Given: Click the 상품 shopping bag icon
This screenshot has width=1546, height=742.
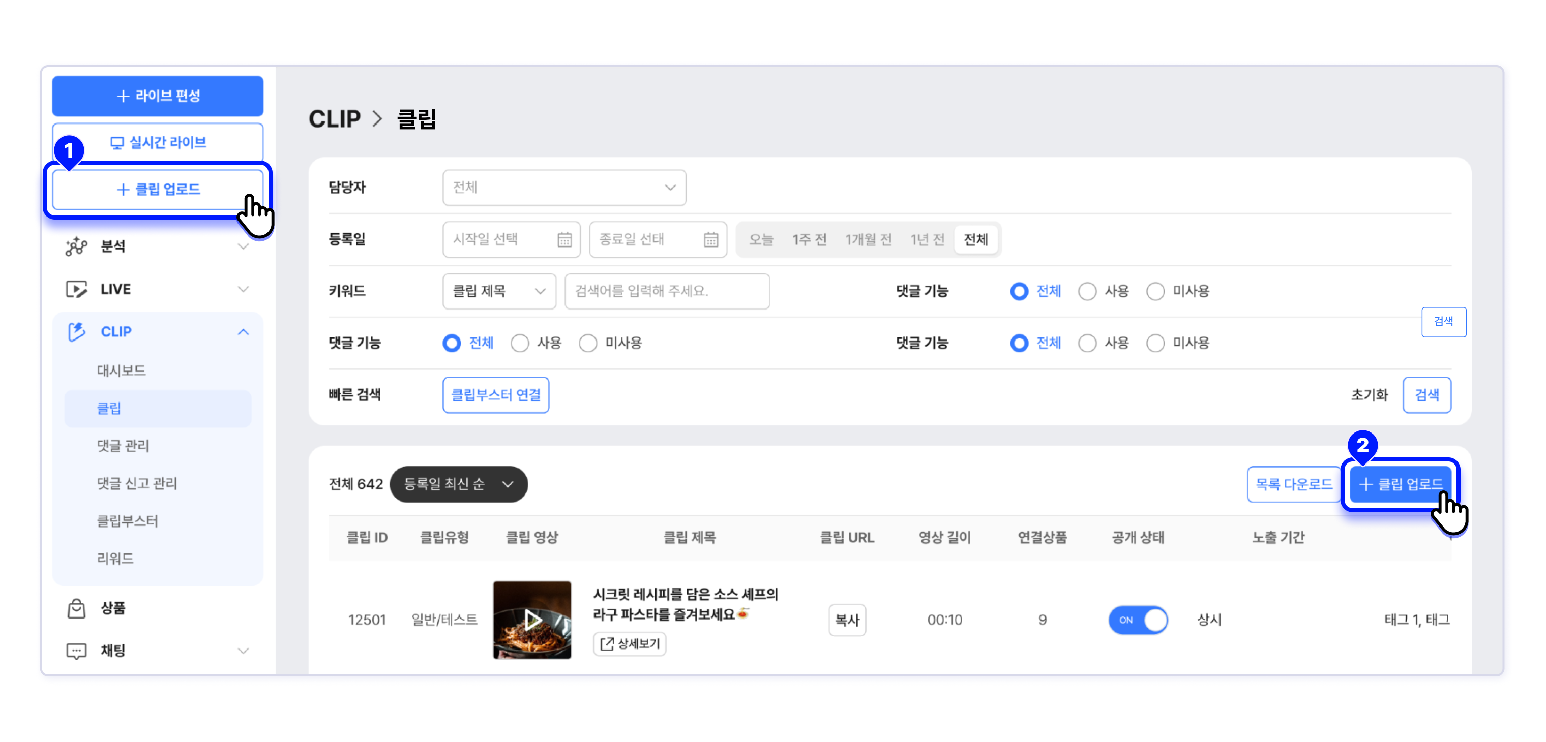Looking at the screenshot, I should pos(76,608).
